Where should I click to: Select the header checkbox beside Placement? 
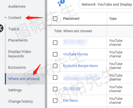[x=55, y=19]
